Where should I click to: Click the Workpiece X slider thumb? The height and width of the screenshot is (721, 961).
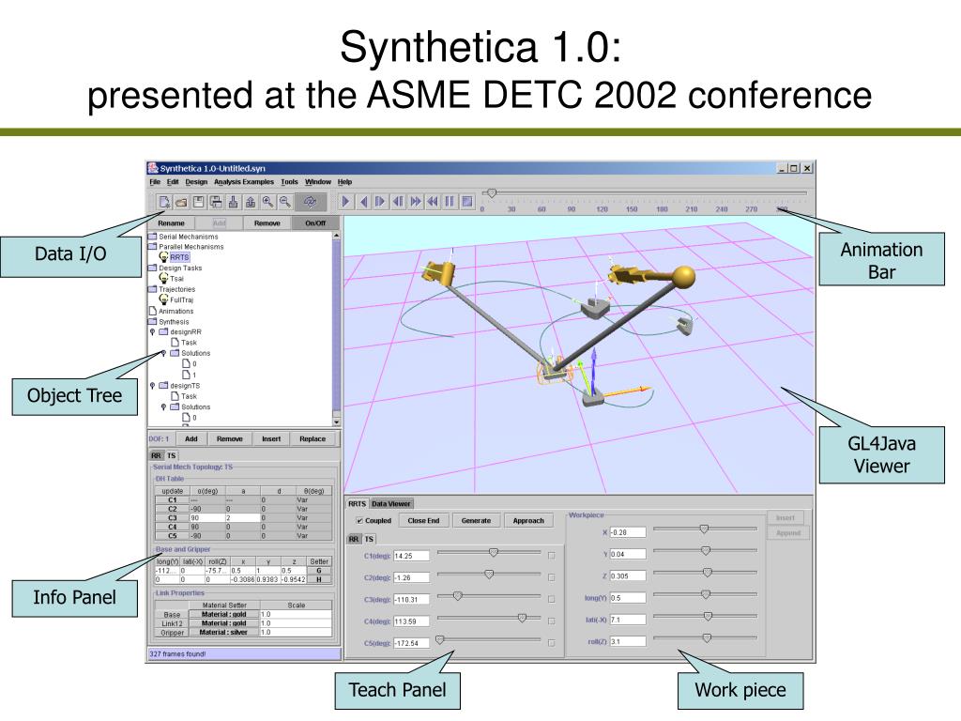[x=704, y=529]
